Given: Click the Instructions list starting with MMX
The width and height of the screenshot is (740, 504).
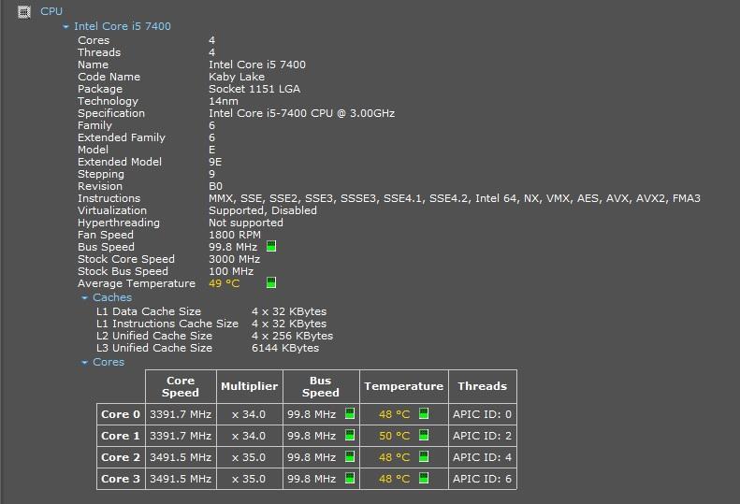Looking at the screenshot, I should pos(455,198).
